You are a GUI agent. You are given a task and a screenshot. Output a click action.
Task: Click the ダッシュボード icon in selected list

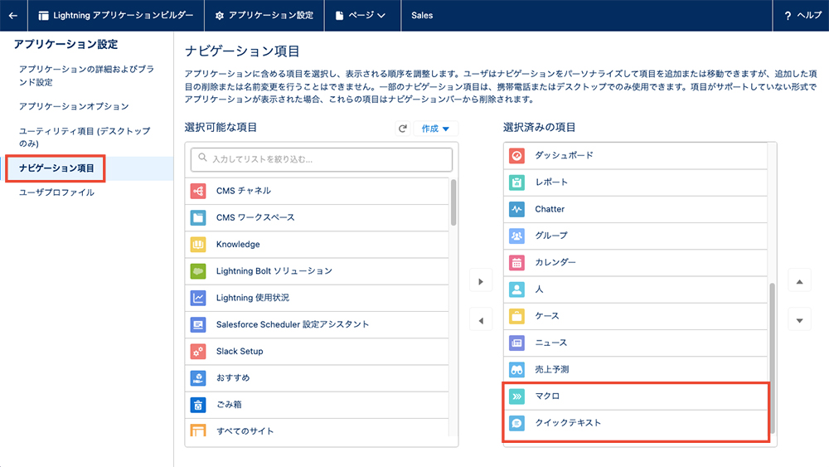[516, 155]
